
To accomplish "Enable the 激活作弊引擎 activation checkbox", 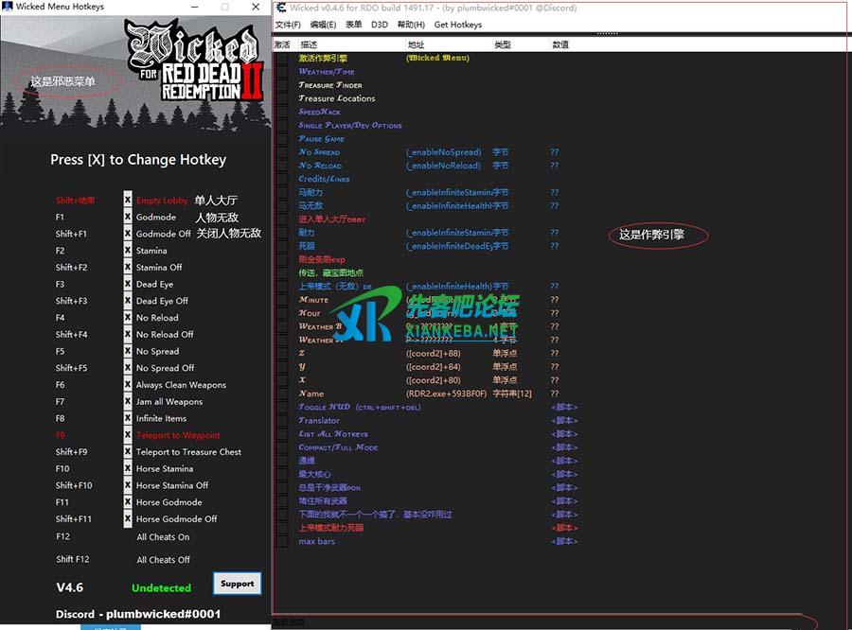I will pyautogui.click(x=282, y=59).
